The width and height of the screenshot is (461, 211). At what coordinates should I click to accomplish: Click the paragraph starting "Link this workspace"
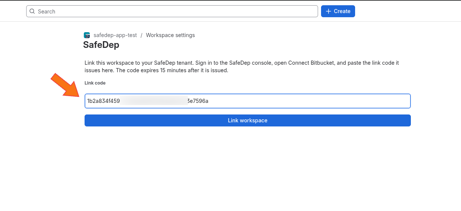click(242, 67)
